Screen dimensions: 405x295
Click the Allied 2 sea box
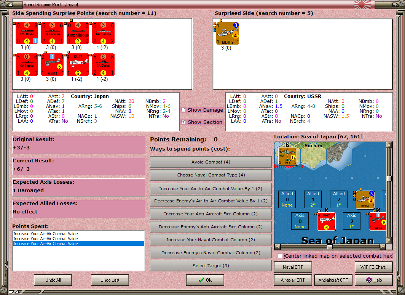[339, 199]
